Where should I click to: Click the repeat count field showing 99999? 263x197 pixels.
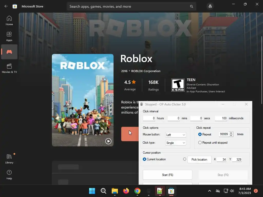224,134
